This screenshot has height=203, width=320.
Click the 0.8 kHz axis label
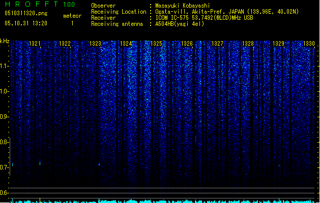pyautogui.click(x=4, y=142)
